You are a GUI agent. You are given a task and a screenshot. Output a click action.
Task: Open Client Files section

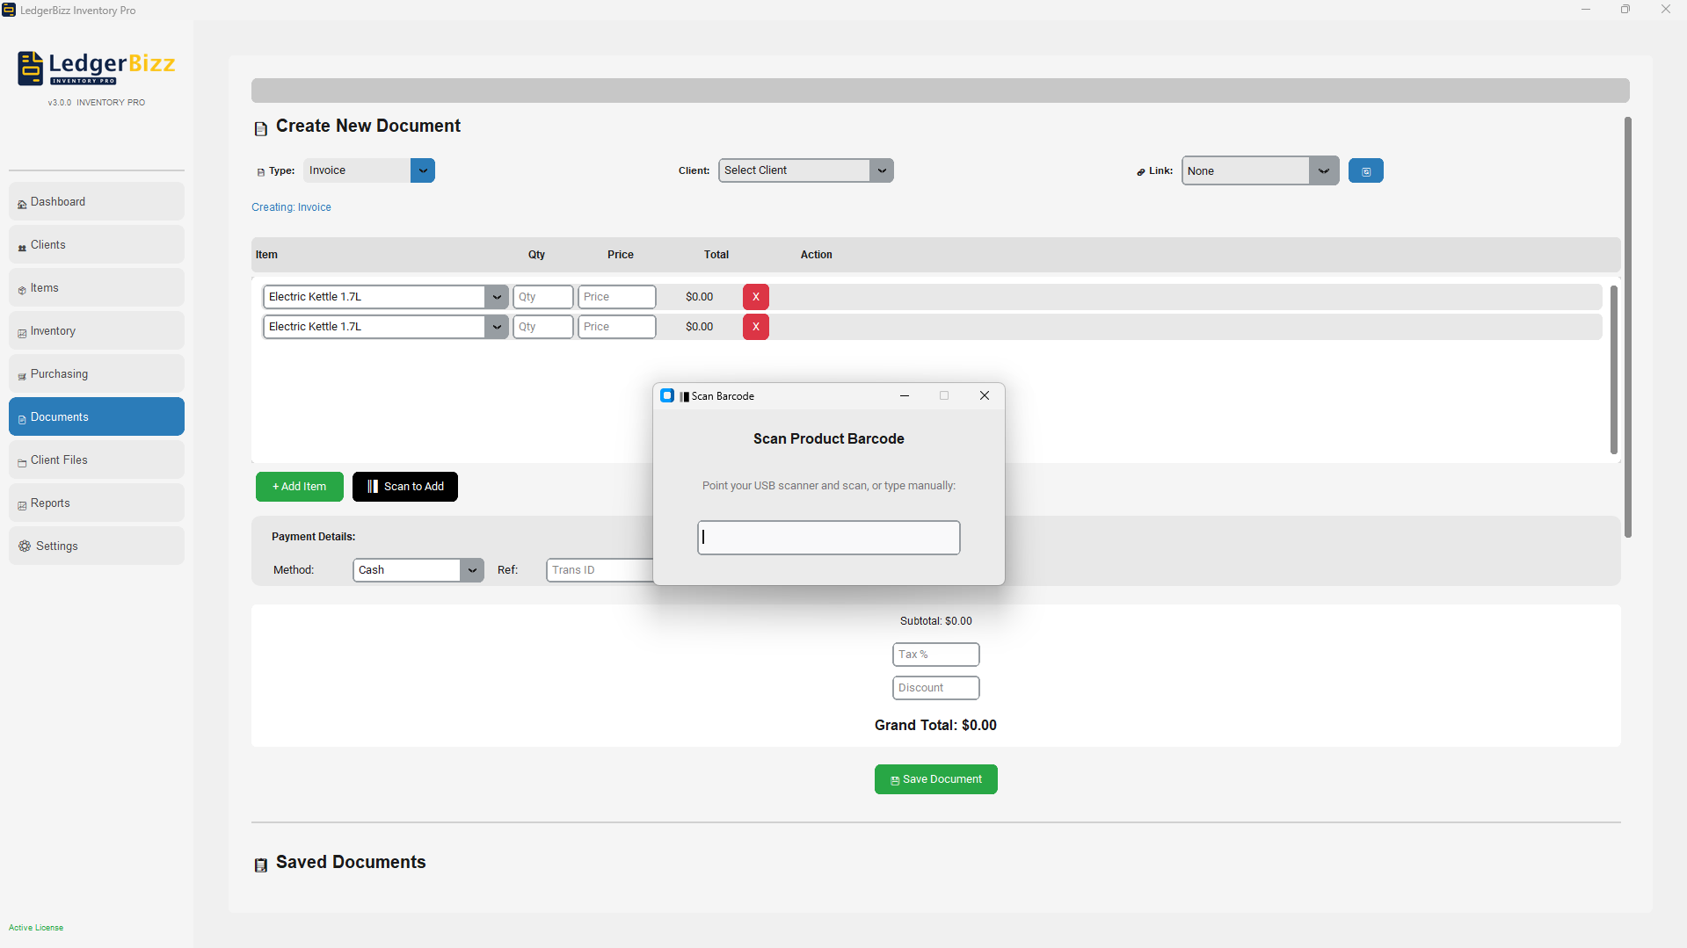click(x=97, y=460)
